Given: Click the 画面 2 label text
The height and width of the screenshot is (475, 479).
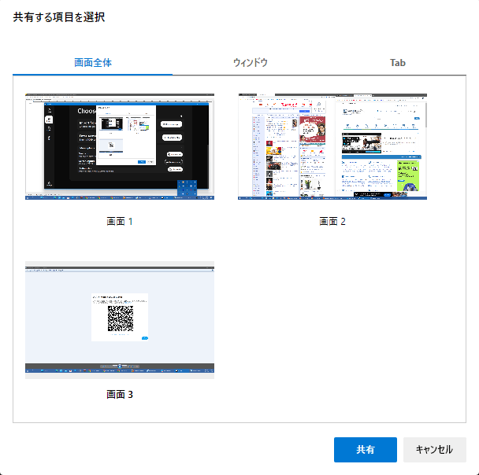Looking at the screenshot, I should 332,221.
